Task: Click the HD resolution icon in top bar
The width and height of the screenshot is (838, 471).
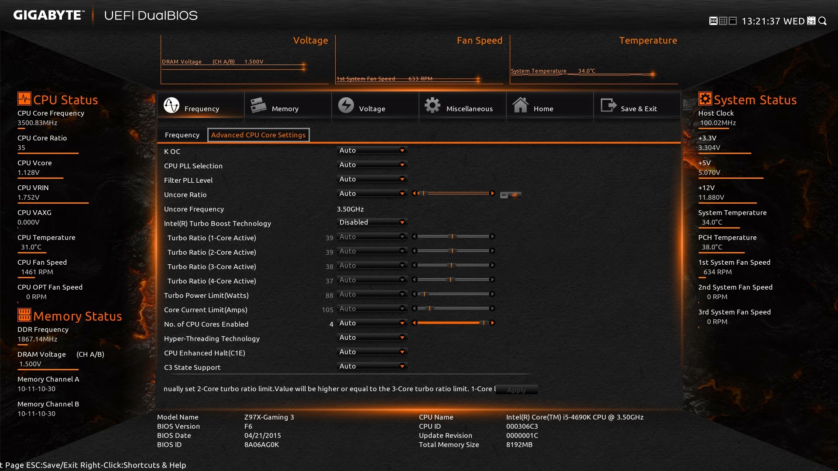Action: [713, 21]
